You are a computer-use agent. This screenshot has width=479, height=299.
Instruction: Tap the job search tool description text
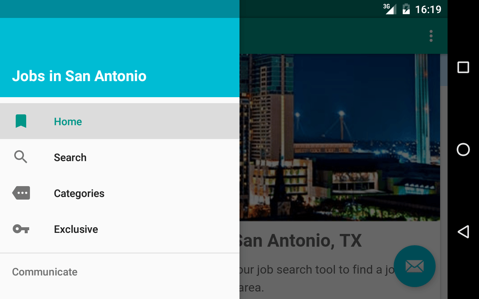[317, 278]
